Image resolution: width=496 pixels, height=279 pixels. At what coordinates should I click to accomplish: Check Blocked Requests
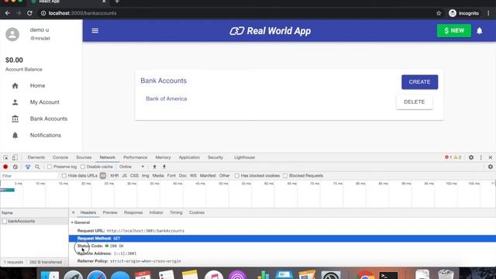point(285,176)
